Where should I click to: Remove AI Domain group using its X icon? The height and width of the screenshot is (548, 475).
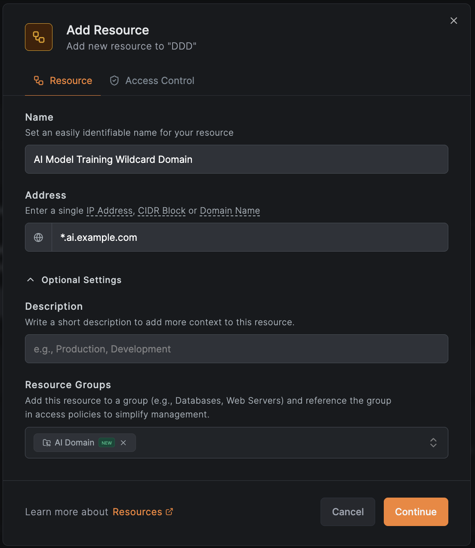123,442
